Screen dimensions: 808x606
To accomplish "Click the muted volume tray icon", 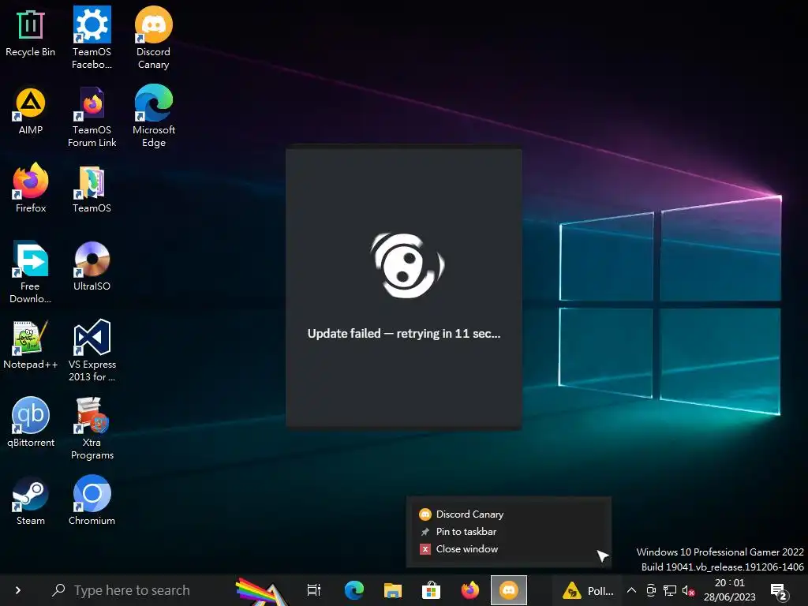I will 688,590.
